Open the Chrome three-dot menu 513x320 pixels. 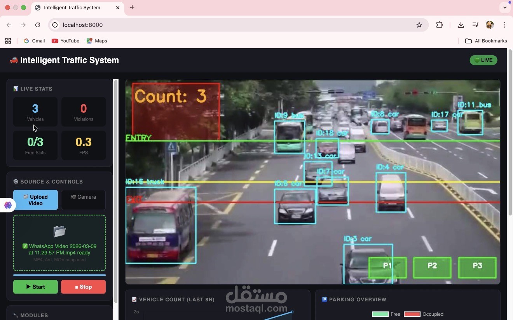(x=504, y=25)
